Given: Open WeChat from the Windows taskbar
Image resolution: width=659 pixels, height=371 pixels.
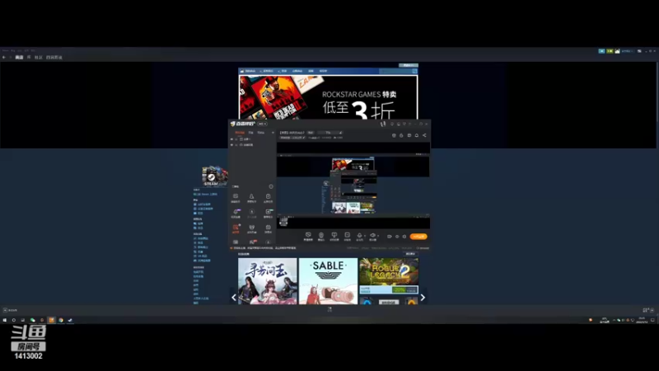Looking at the screenshot, I should click(x=32, y=320).
